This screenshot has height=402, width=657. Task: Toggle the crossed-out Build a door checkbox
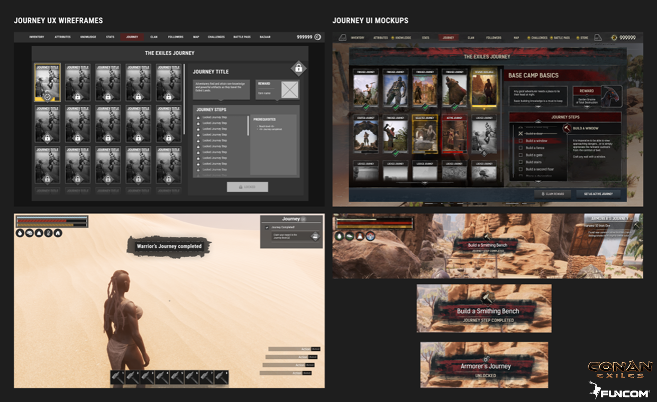coord(521,134)
